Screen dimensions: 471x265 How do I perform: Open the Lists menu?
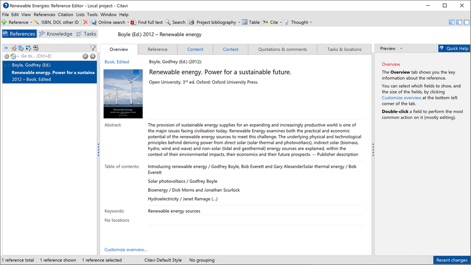coord(80,14)
